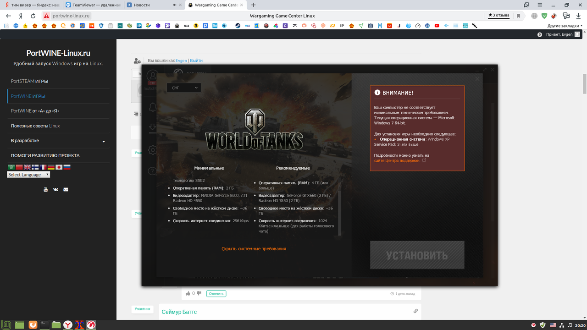Go back with the browser back arrow
This screenshot has height=330, width=587.
click(x=8, y=16)
